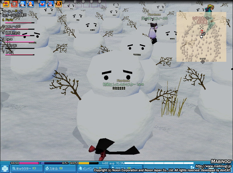
Task: Open the main menu knot icon
Action: [5, 169]
